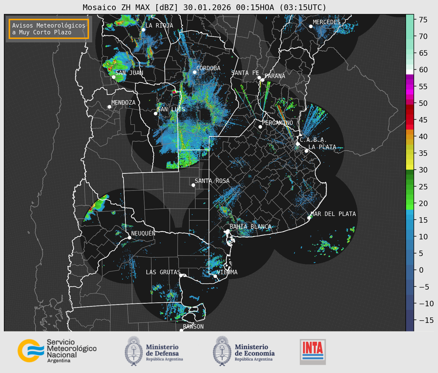Click the Avisos Meteorológicos a Muy Corto Plazo box
This screenshot has height=373, width=438.
tap(49, 29)
